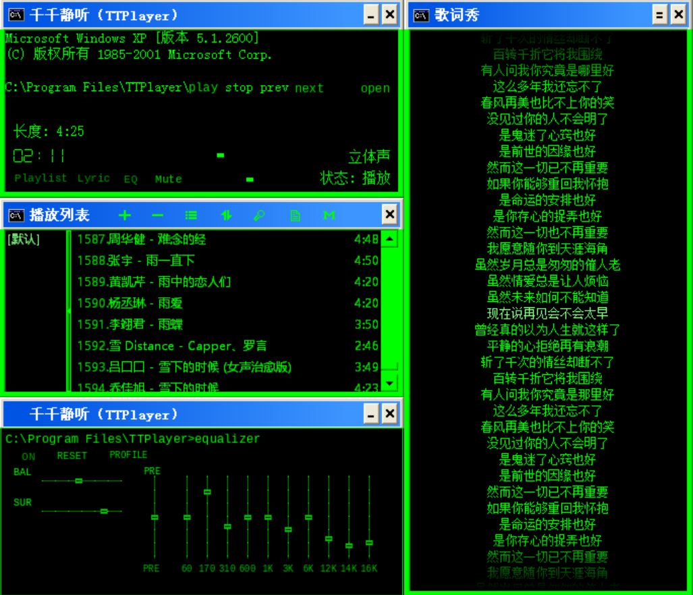Click the M mode icon in playlist toolbar

click(x=329, y=215)
